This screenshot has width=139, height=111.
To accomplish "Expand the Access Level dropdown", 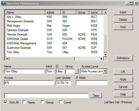I will pos(105,71).
